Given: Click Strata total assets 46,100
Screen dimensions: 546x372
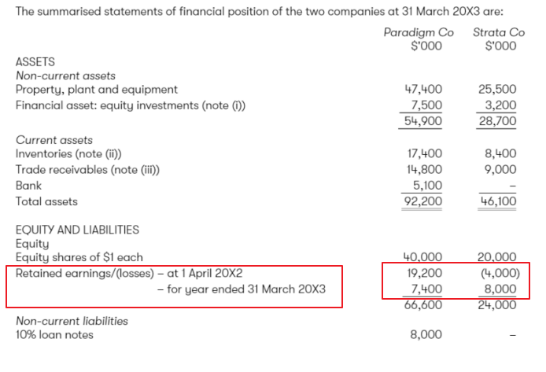Looking at the screenshot, I should (498, 201).
